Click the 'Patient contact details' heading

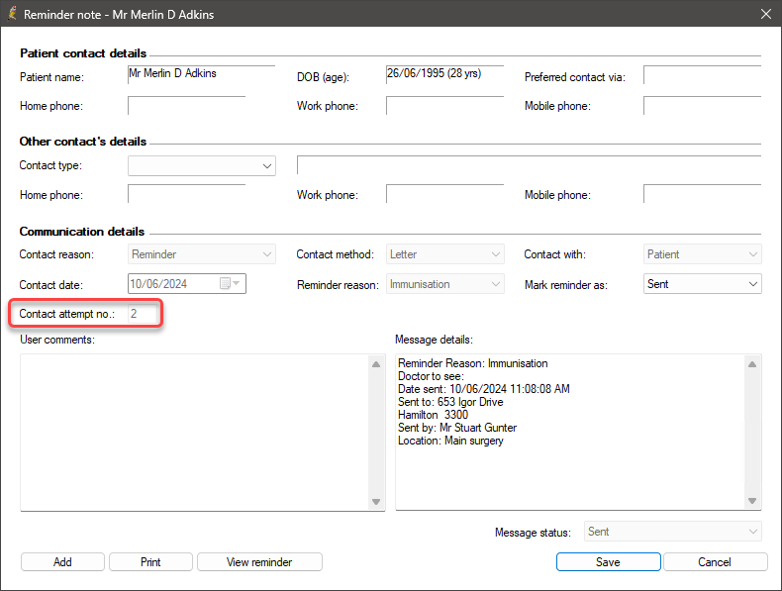(83, 53)
